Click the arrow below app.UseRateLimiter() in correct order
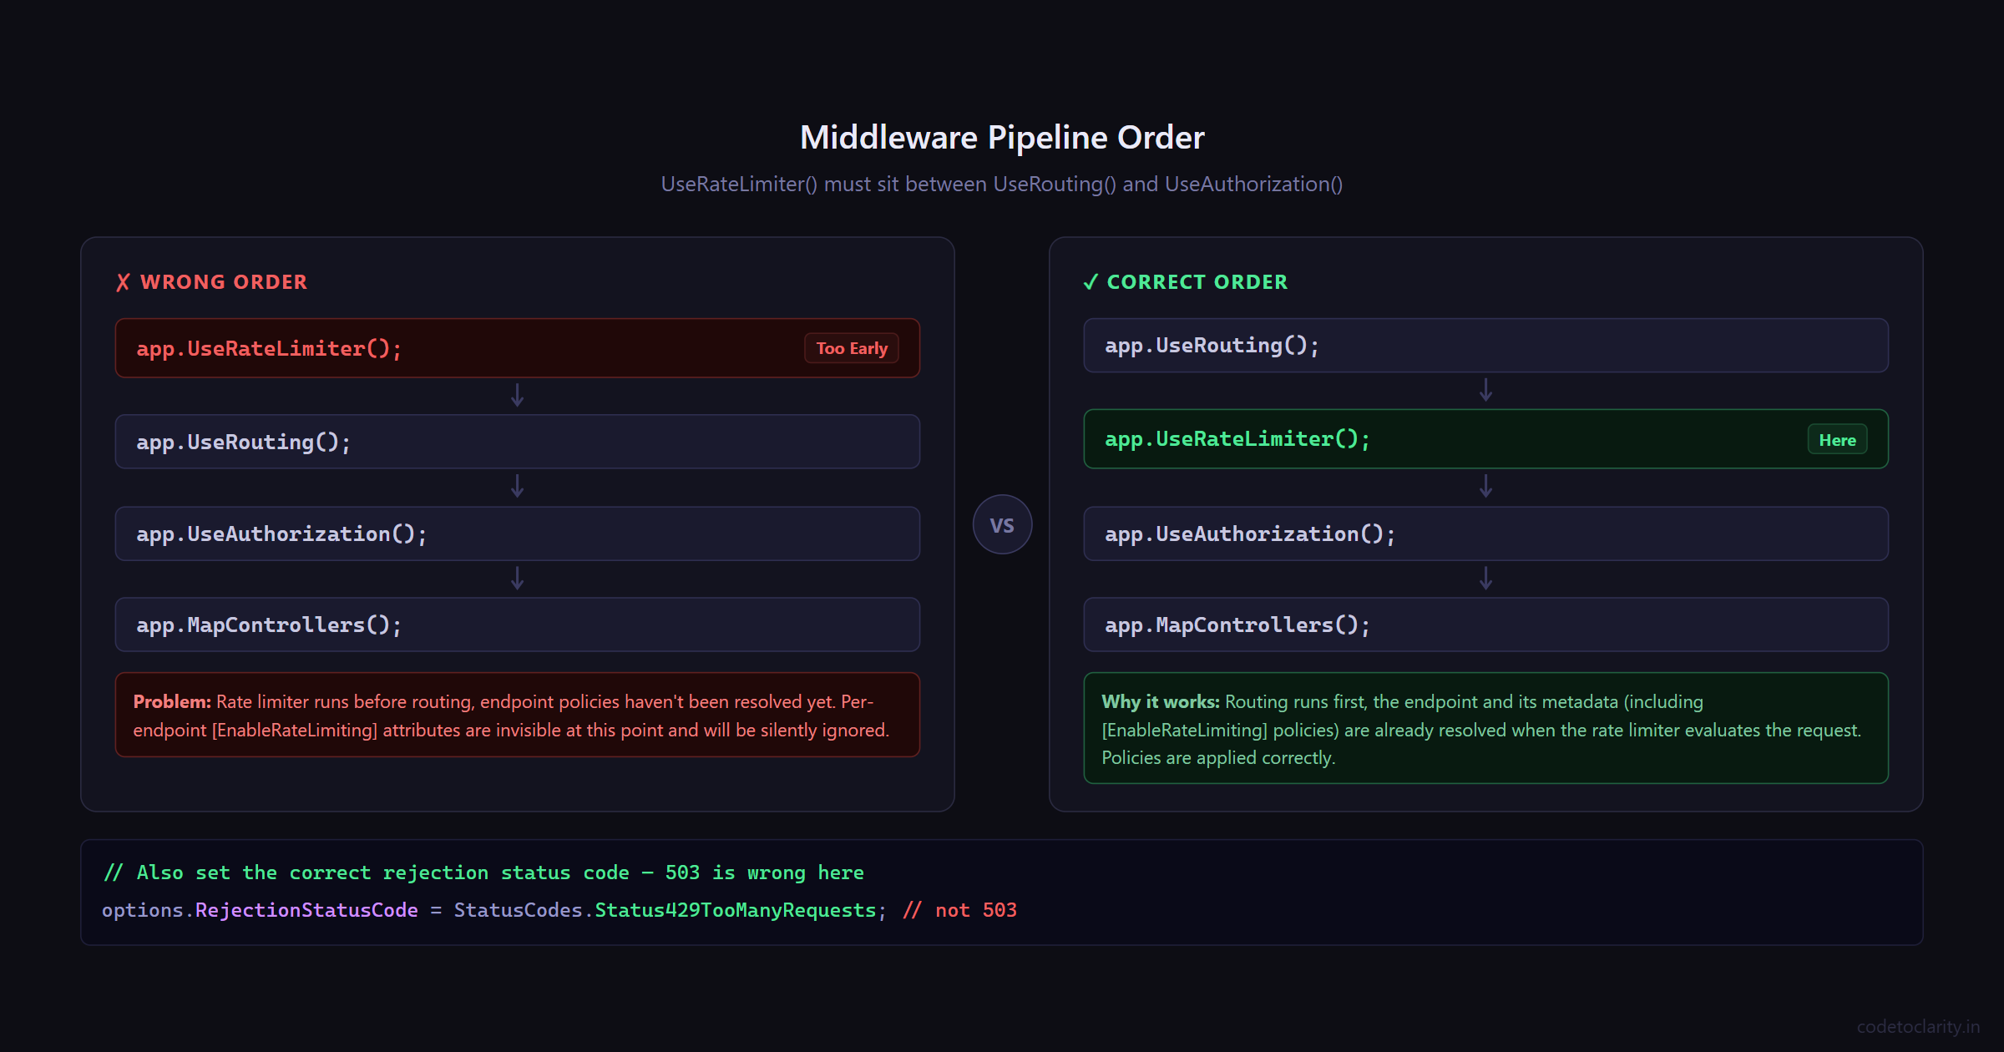 tap(1486, 485)
